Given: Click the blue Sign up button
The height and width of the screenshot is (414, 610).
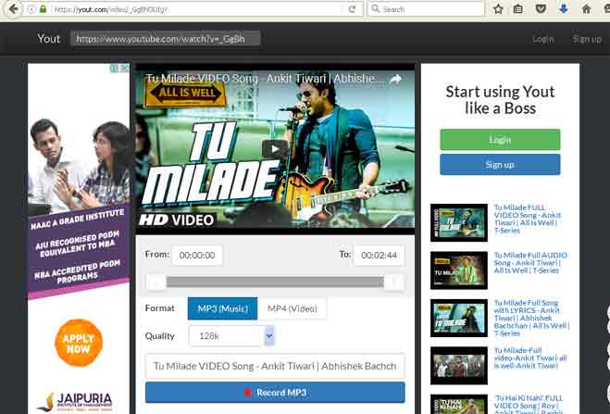Looking at the screenshot, I should pyautogui.click(x=500, y=165).
